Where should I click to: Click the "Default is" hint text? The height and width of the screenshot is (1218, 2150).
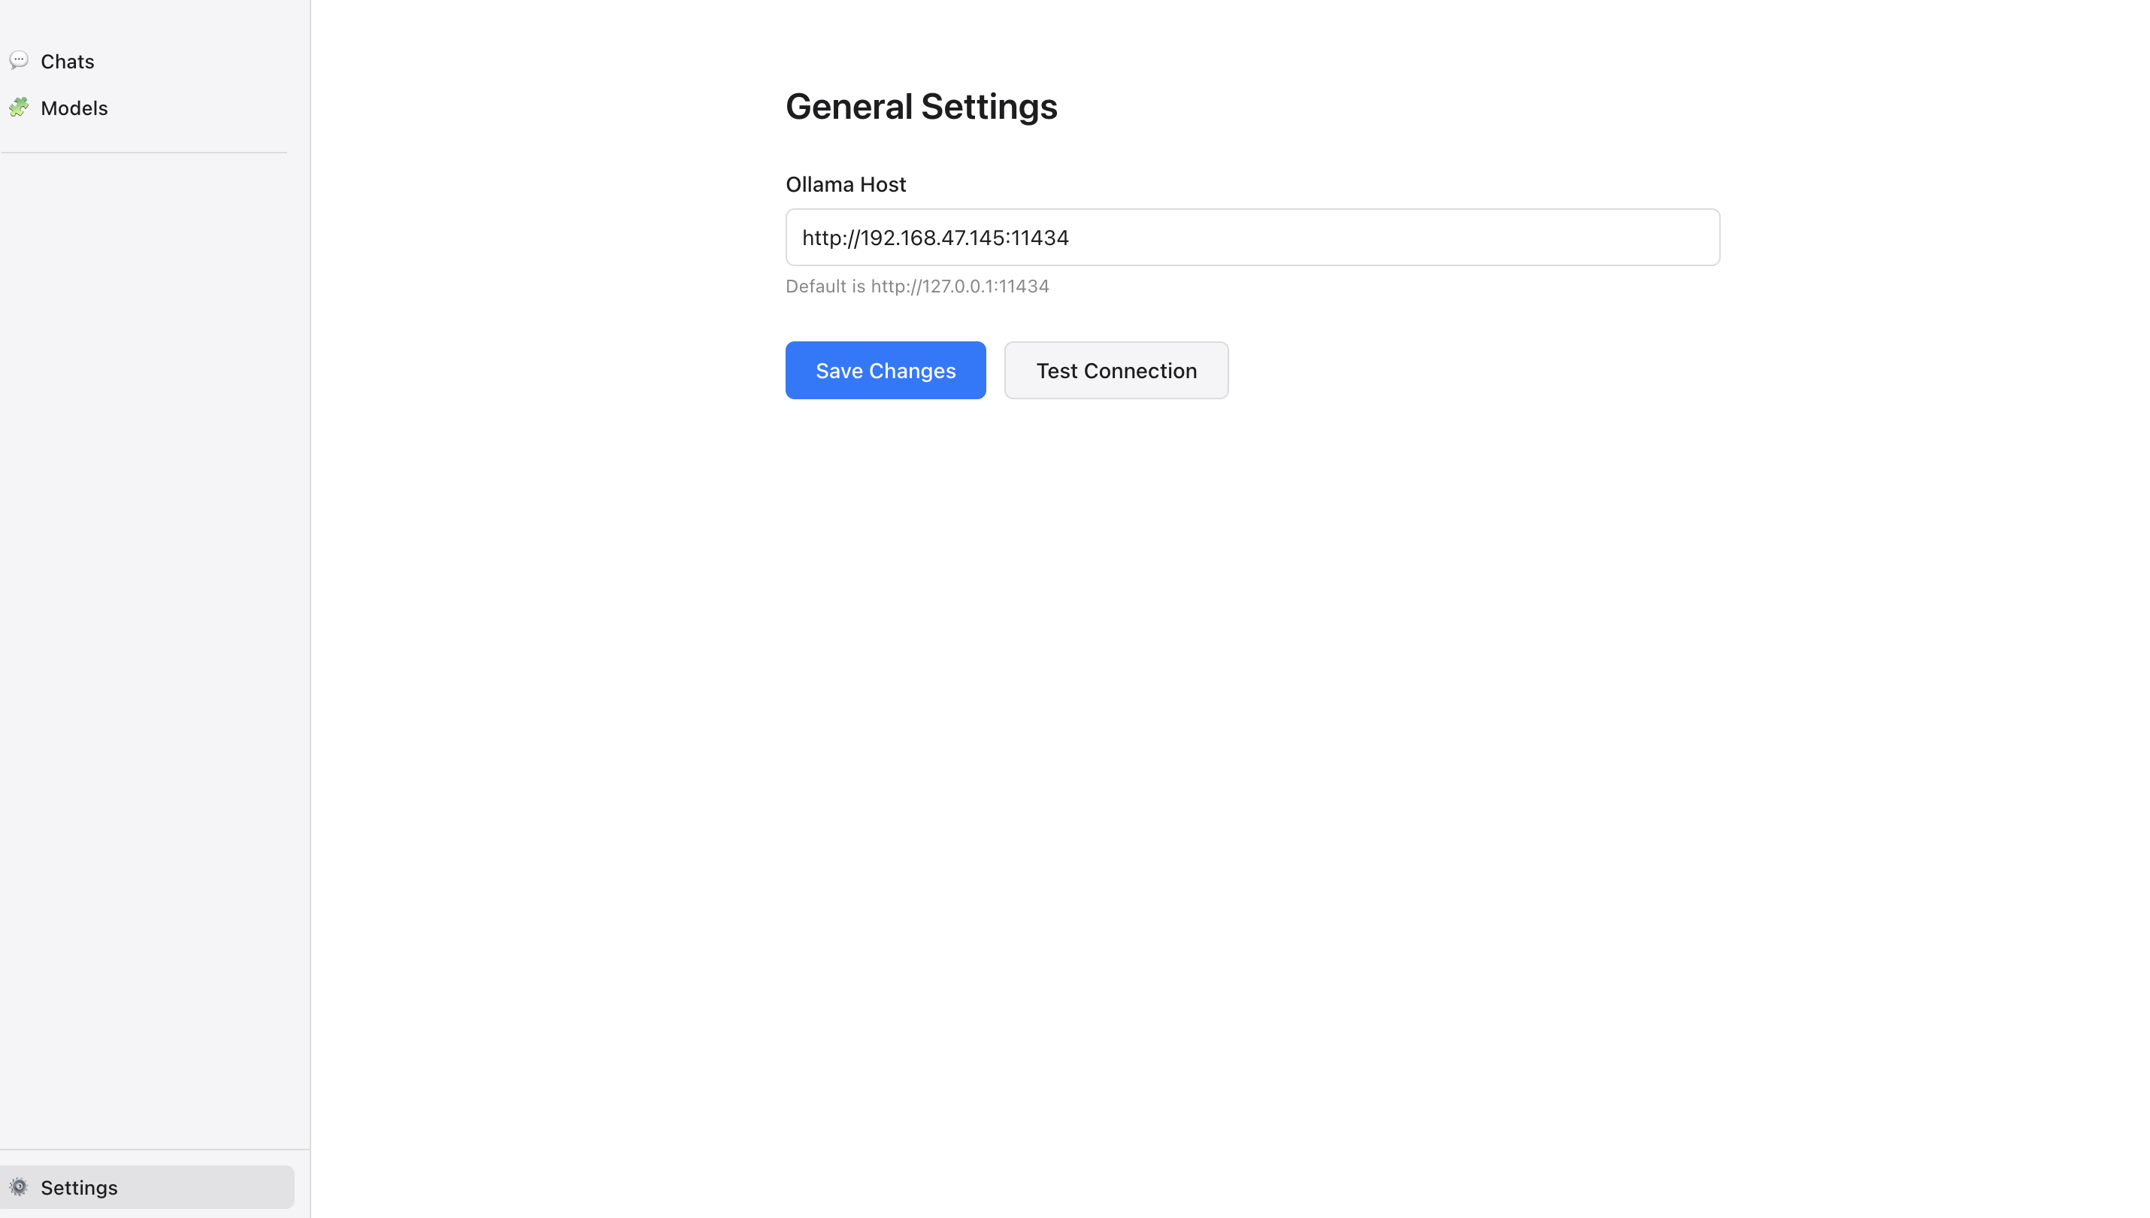(x=825, y=286)
